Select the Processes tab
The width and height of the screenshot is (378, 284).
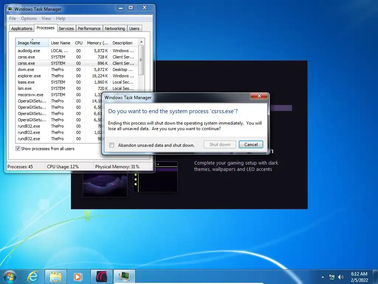tap(45, 28)
